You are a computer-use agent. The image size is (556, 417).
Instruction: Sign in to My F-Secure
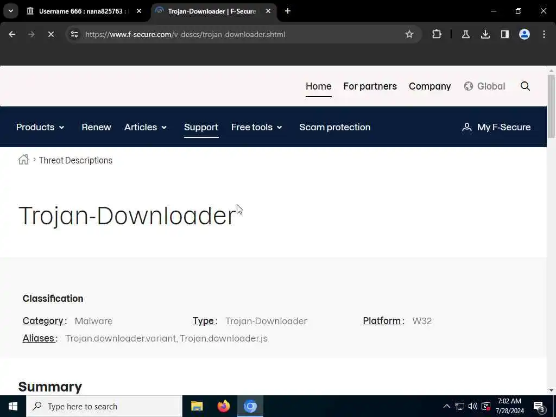[x=496, y=127]
